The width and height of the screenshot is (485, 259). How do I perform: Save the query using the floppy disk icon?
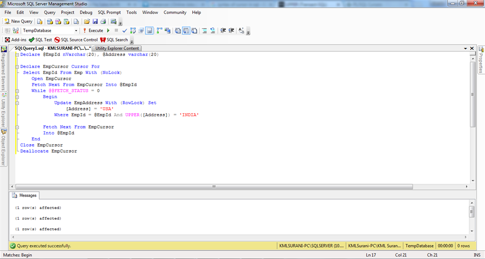pos(95,21)
